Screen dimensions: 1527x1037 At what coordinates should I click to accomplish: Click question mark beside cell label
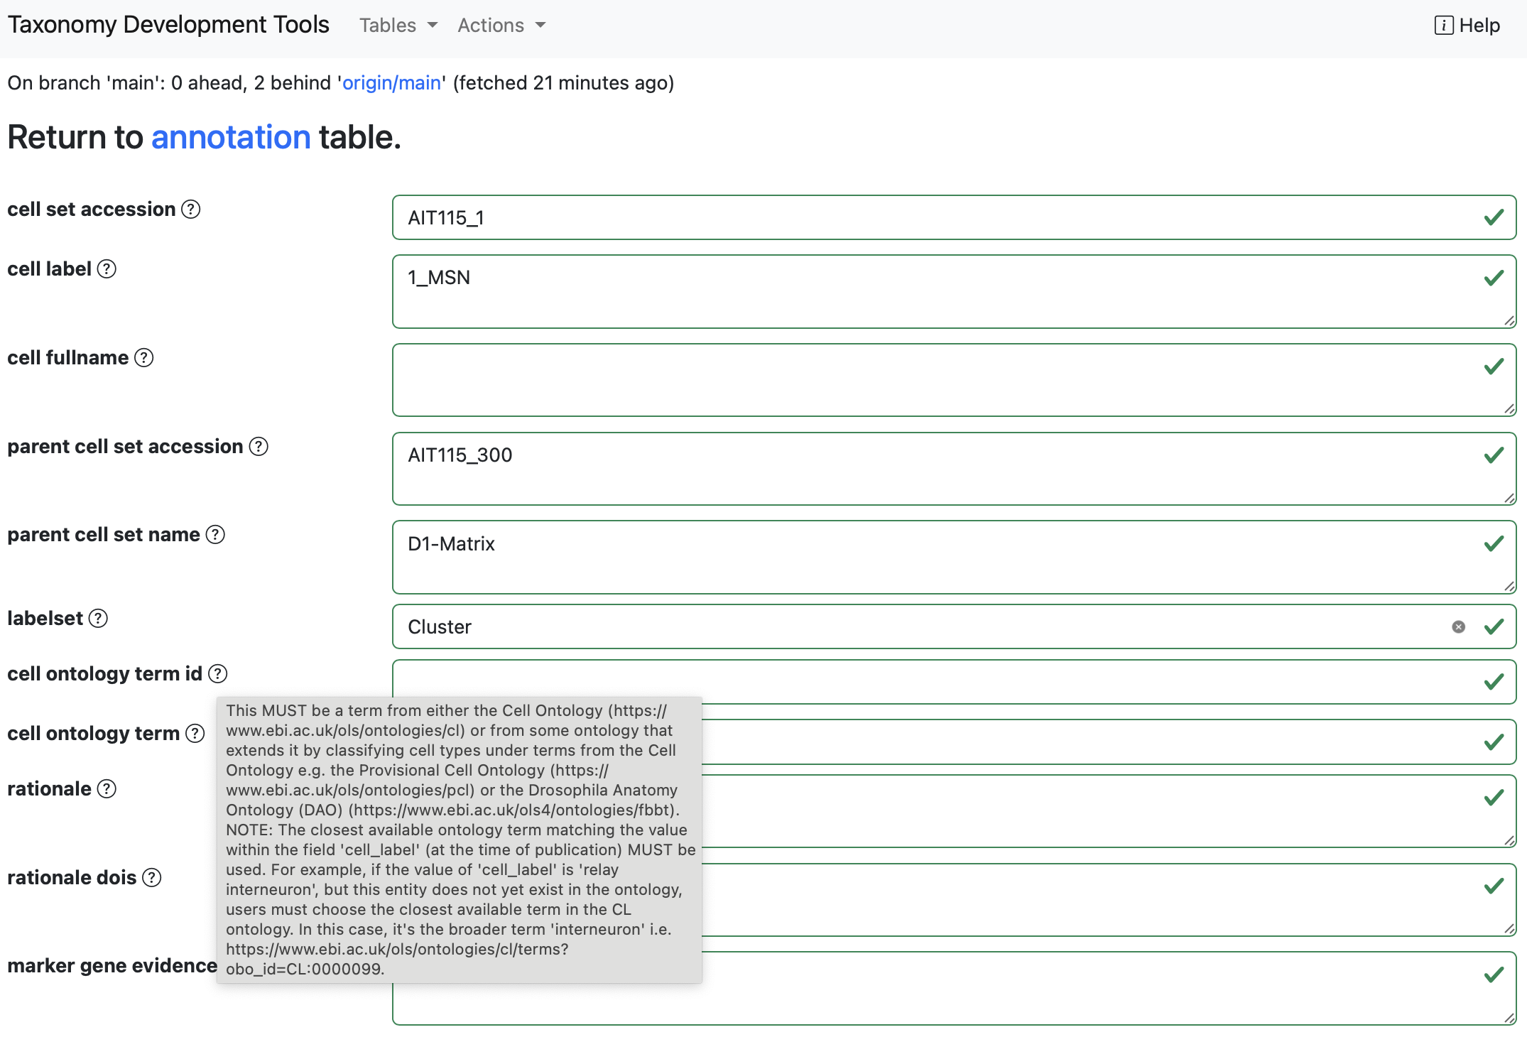click(x=107, y=269)
